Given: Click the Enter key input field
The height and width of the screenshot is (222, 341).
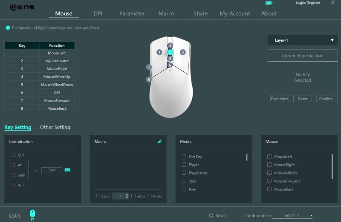Looking at the screenshot, I should [52, 170].
